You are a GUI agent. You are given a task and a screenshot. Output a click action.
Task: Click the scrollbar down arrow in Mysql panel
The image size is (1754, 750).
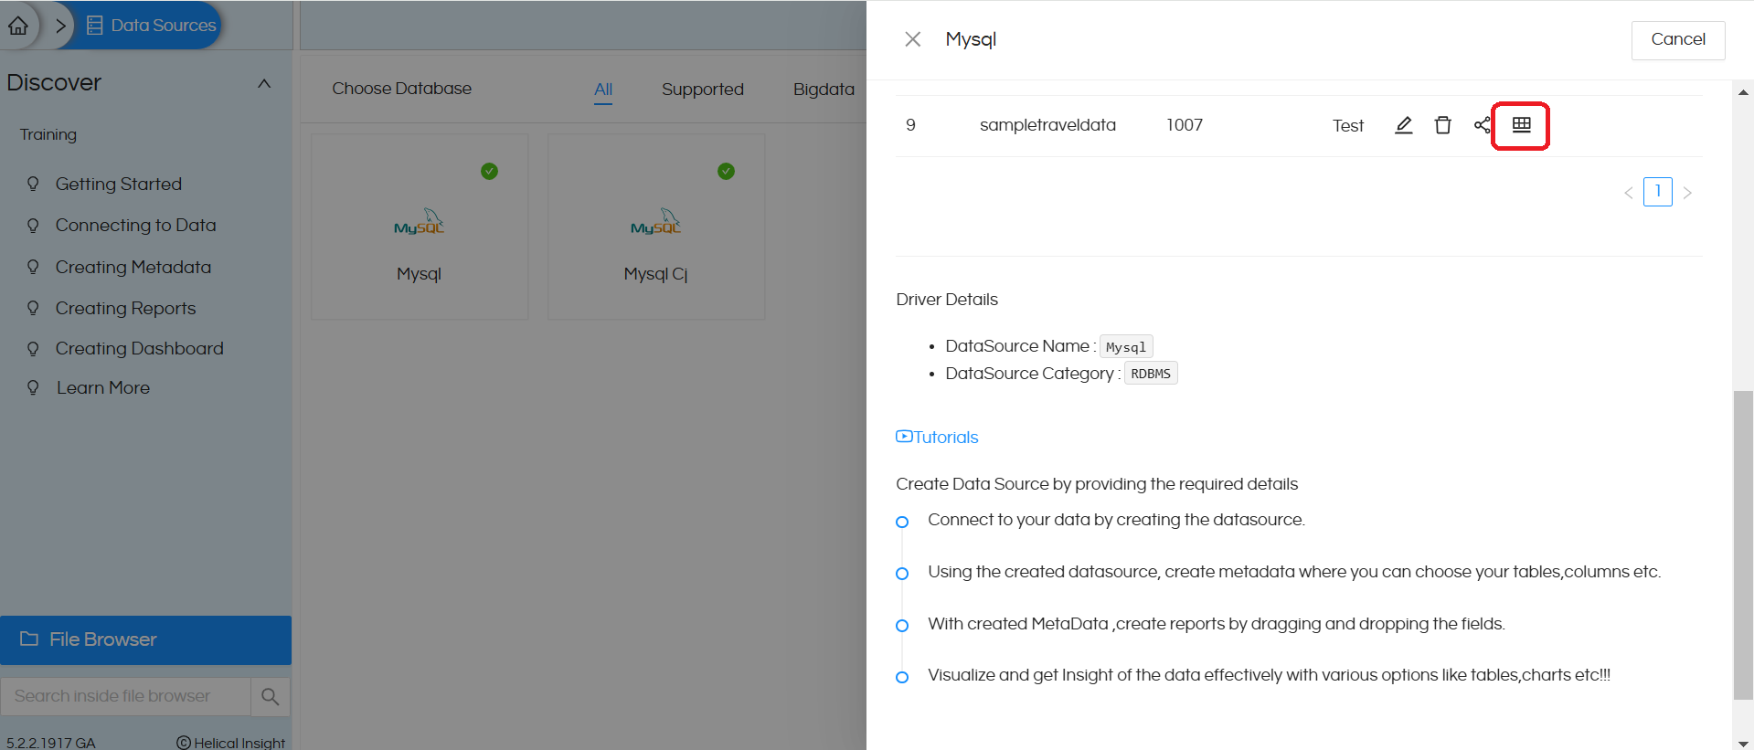[x=1743, y=743]
